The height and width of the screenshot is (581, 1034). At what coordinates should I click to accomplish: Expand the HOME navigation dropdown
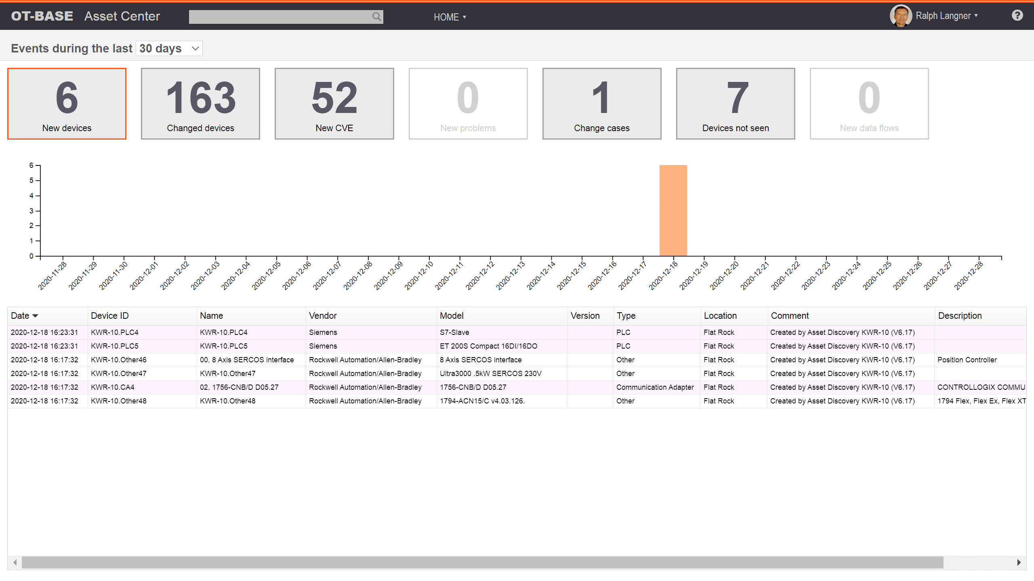(450, 17)
